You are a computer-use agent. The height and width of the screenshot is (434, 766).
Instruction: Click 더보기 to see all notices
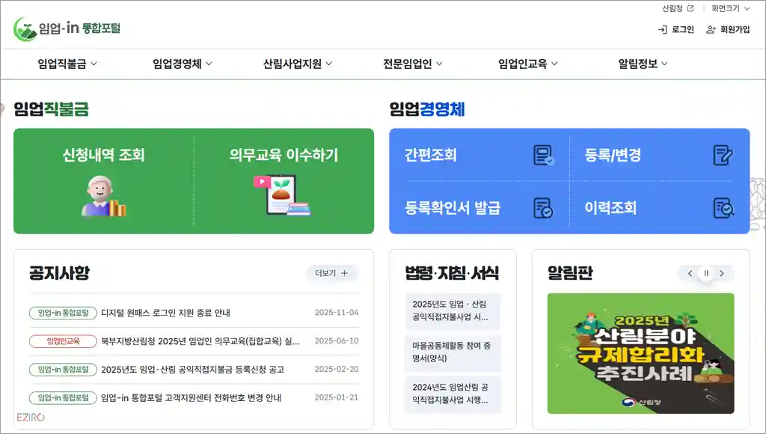point(332,274)
